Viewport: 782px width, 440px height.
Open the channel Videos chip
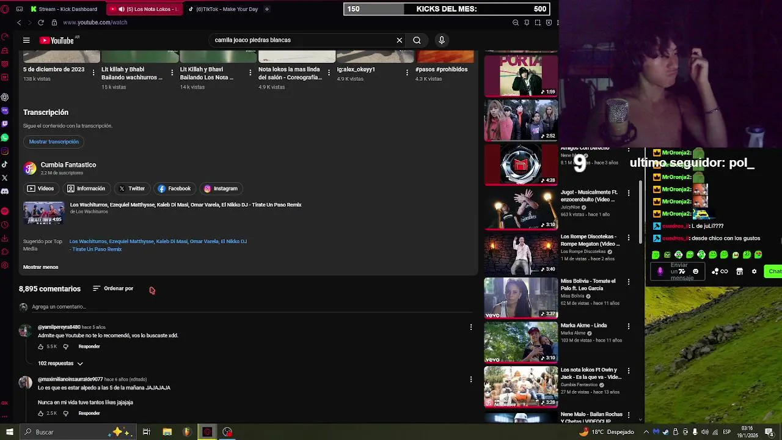(41, 189)
